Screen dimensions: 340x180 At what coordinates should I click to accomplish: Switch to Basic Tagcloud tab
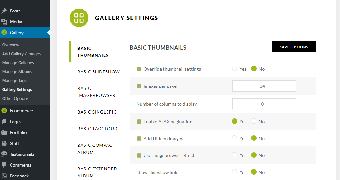click(97, 129)
